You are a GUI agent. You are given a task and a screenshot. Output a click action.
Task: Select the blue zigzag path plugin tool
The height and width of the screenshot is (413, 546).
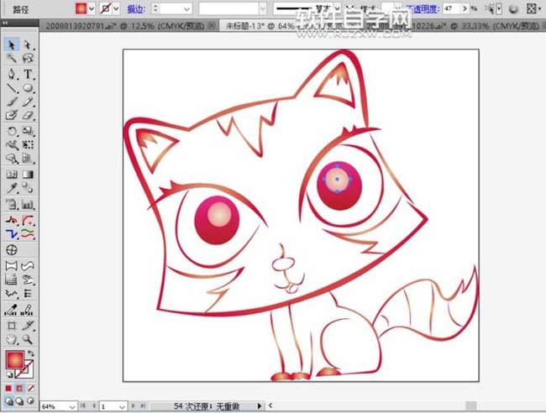[x=12, y=234]
